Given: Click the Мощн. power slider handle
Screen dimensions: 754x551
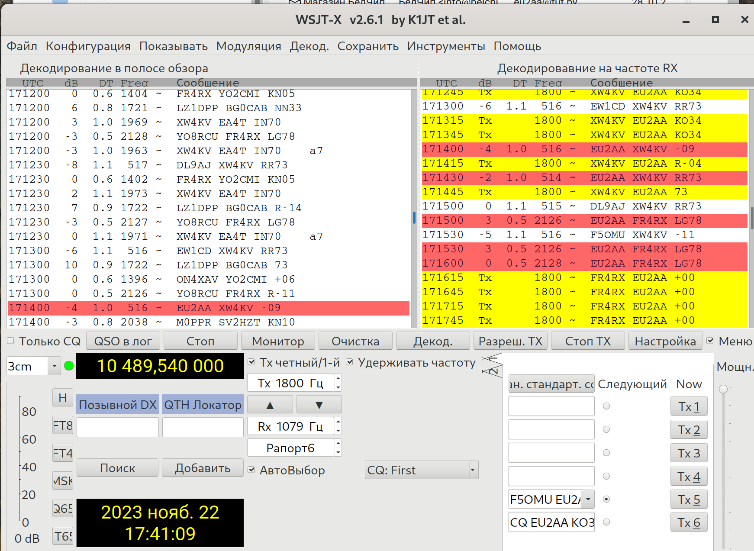Looking at the screenshot, I should [x=723, y=389].
